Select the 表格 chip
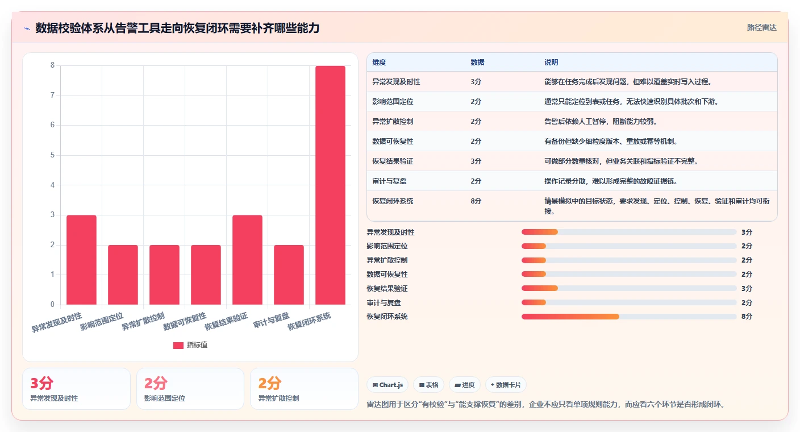800x432 pixels. (428, 385)
